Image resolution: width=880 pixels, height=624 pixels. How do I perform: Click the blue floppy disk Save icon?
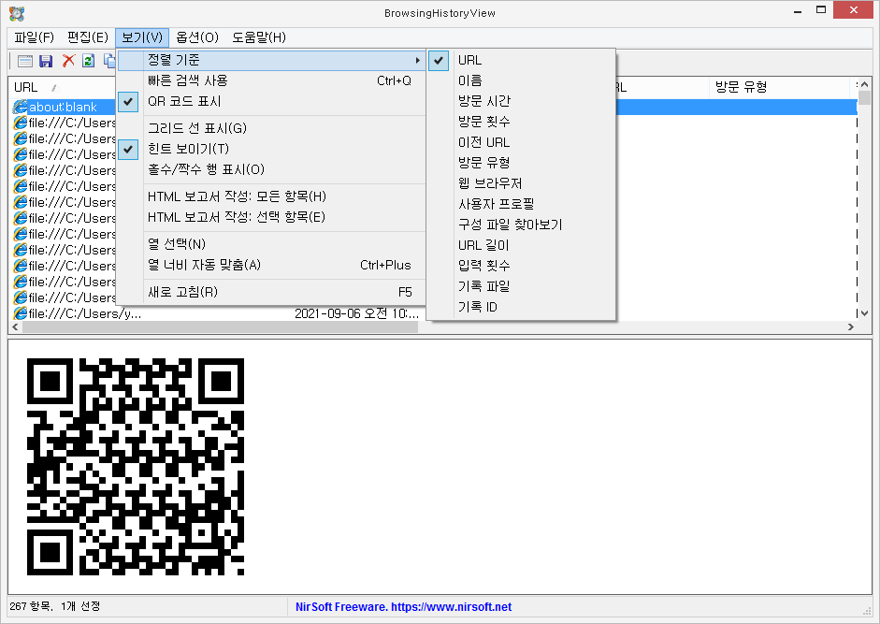[46, 61]
